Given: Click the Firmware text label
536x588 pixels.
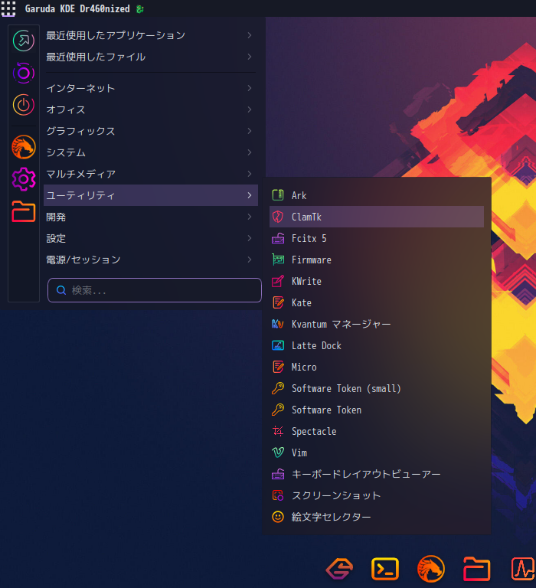Looking at the screenshot, I should tap(312, 260).
